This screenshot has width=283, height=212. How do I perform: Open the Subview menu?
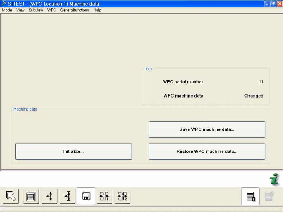[x=36, y=10]
